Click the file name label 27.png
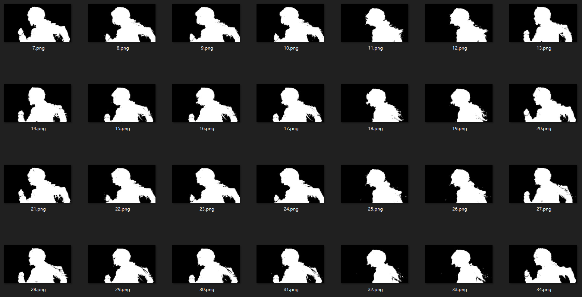This screenshot has height=297, width=582. (544, 209)
